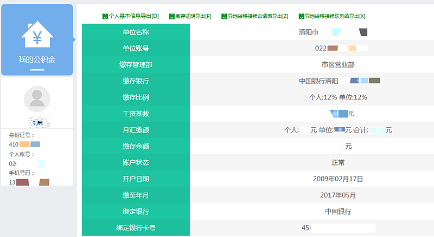Export deposit proof via 缴存证明导出[P] text
This screenshot has width=434, height=237.
tap(193, 17)
